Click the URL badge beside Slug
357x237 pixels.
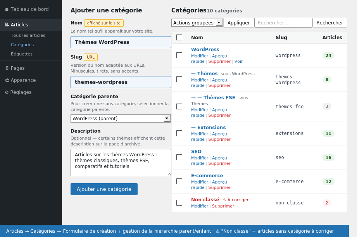[x=91, y=57]
